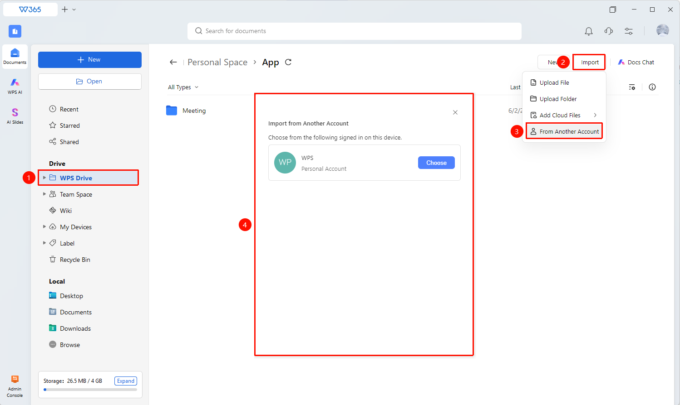Click the Search for documents field
The height and width of the screenshot is (405, 680).
tap(355, 31)
